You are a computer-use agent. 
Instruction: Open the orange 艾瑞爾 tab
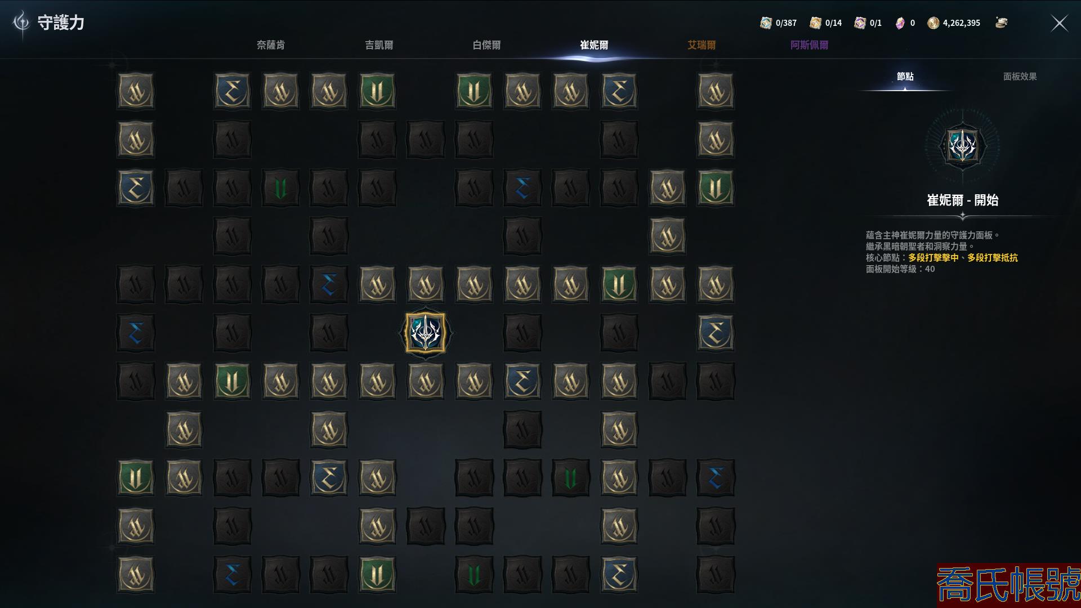pos(702,45)
